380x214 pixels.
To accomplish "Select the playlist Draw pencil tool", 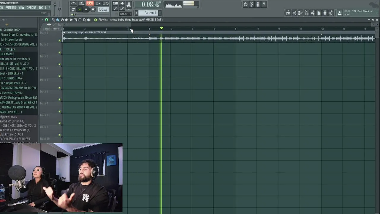I will (x=53, y=20).
